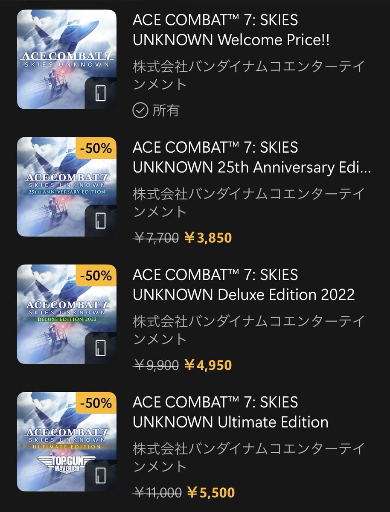Click -50% badge on 25th Anniversary Edition
This screenshot has width=390, height=512.
click(x=96, y=148)
